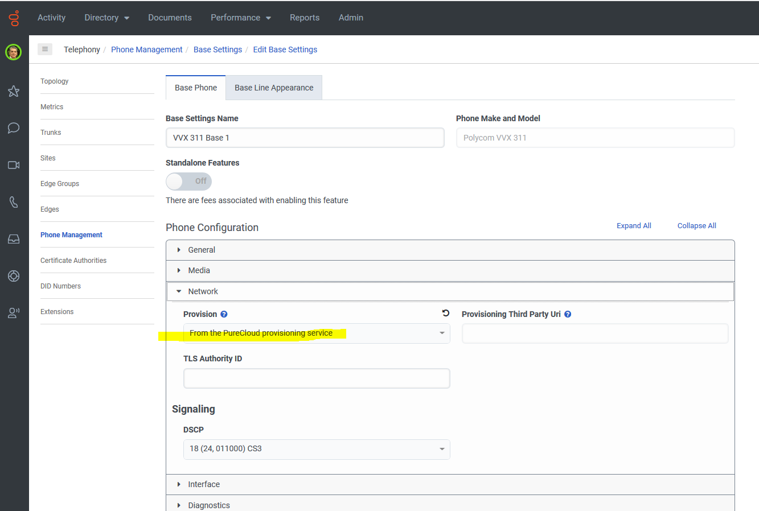Screen dimensions: 759x511
Task: Click the hamburger menu beside the Telephony breadcrumb
Action: (x=45, y=49)
